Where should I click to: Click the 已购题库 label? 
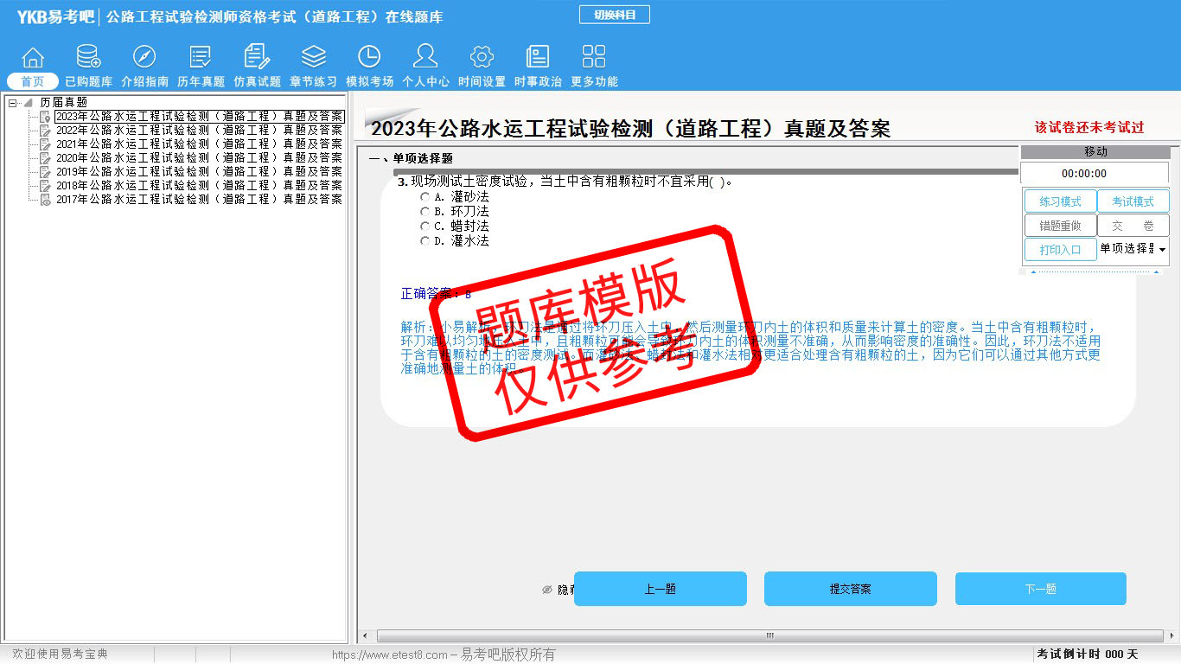(88, 81)
